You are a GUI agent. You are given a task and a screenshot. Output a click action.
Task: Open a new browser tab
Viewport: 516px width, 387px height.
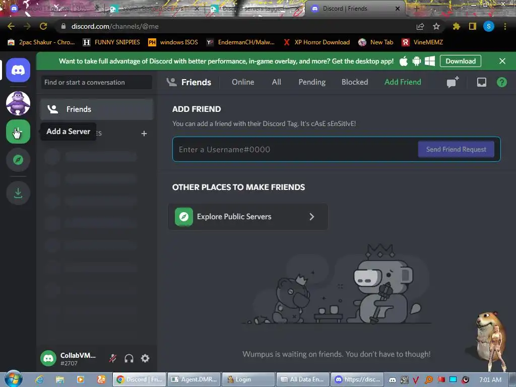click(x=416, y=9)
